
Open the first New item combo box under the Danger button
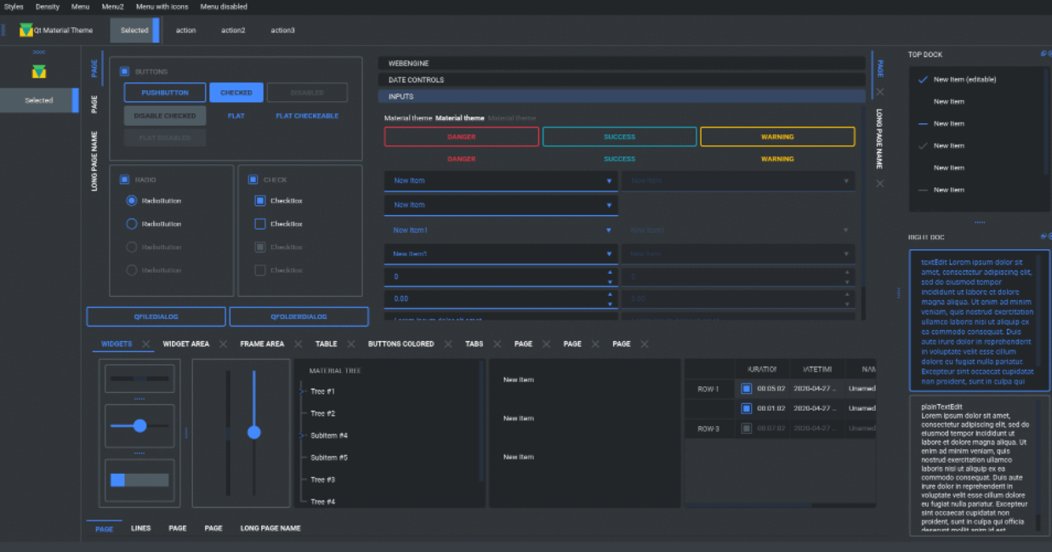click(501, 180)
